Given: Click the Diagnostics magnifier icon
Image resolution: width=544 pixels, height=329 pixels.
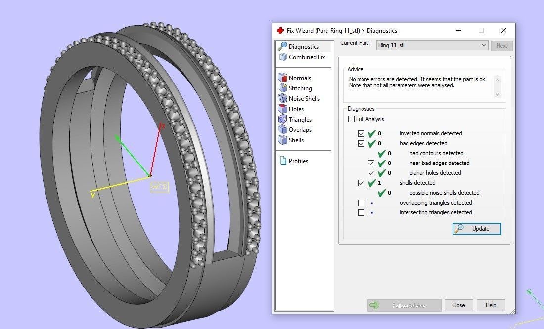Looking at the screenshot, I should (x=283, y=46).
